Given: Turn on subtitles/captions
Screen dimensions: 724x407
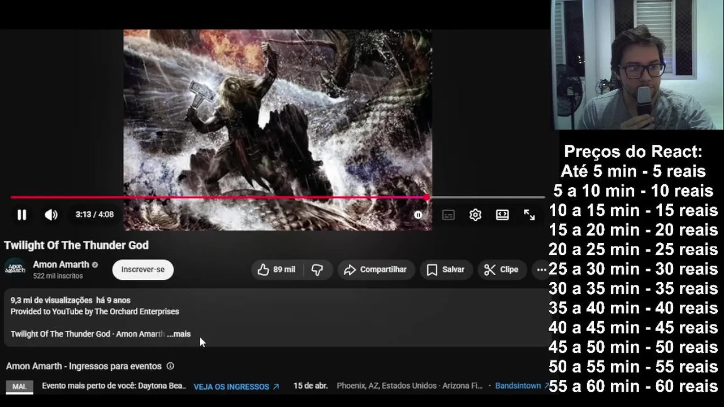Looking at the screenshot, I should [449, 215].
